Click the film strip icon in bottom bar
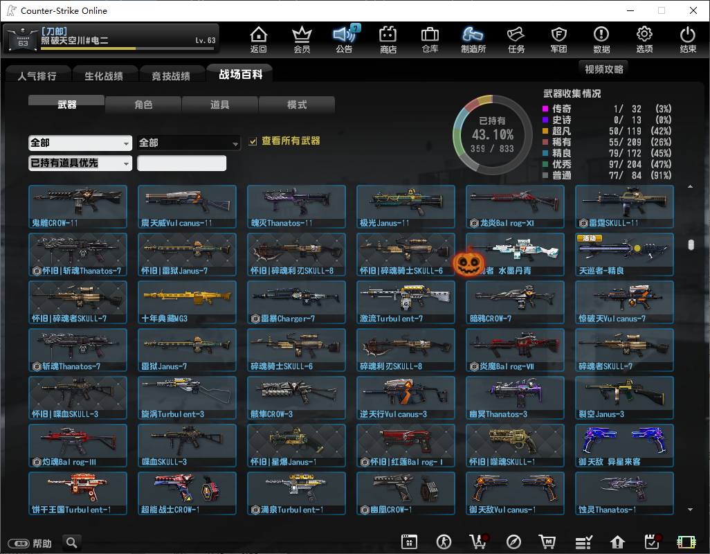 click(686, 542)
